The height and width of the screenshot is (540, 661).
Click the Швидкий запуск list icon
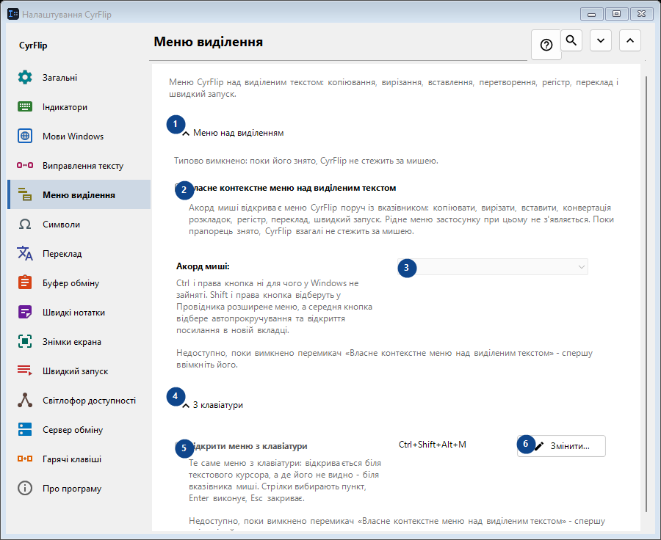[x=25, y=371]
